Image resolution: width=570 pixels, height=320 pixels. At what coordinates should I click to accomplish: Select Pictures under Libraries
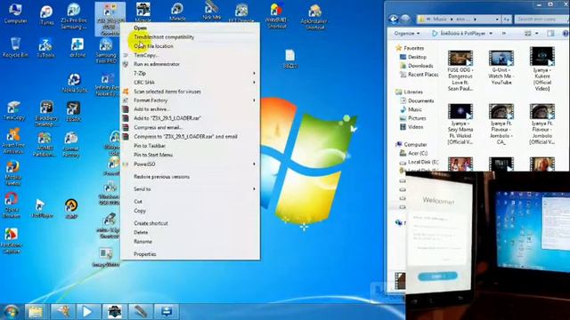tap(417, 118)
